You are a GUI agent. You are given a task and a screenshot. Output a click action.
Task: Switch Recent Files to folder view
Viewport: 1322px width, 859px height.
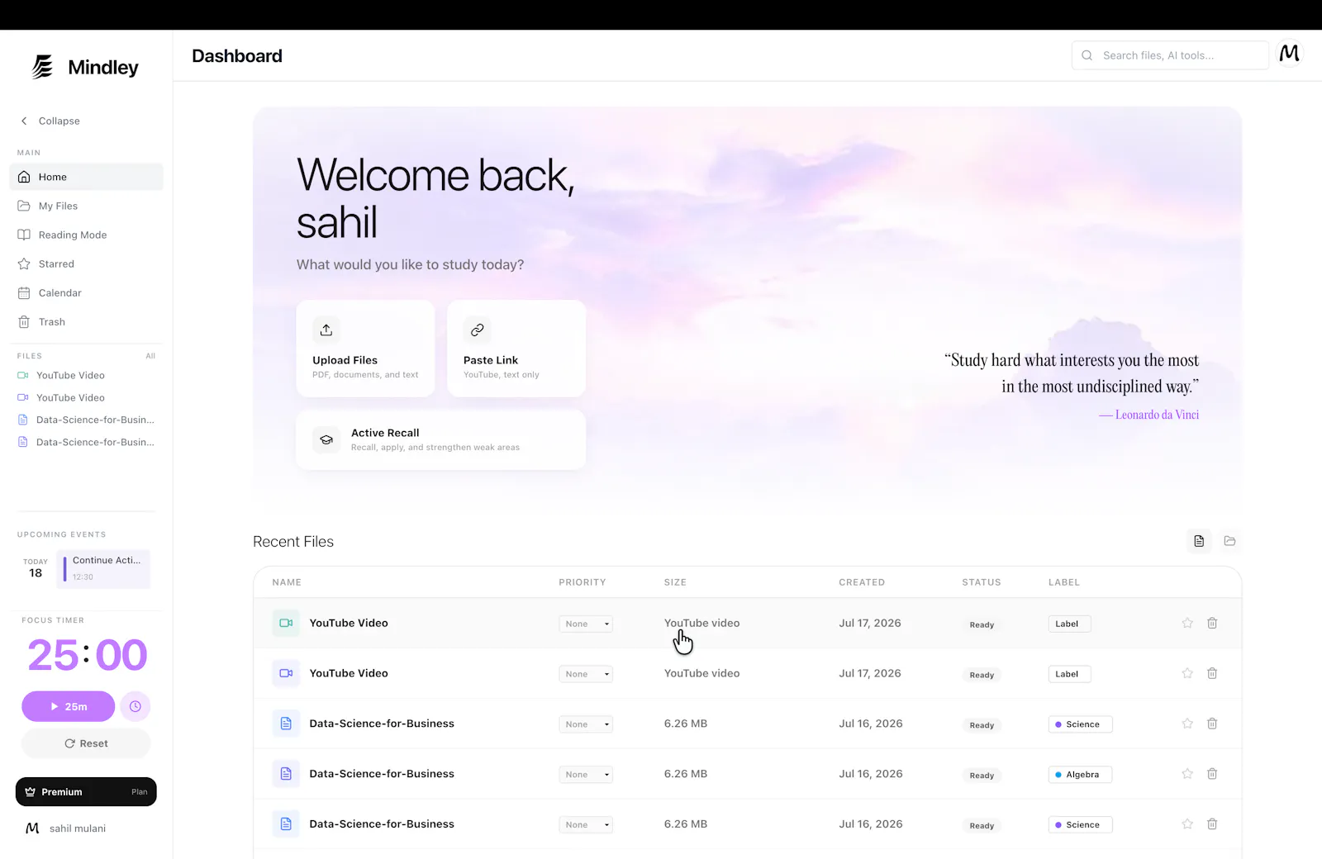(x=1229, y=541)
